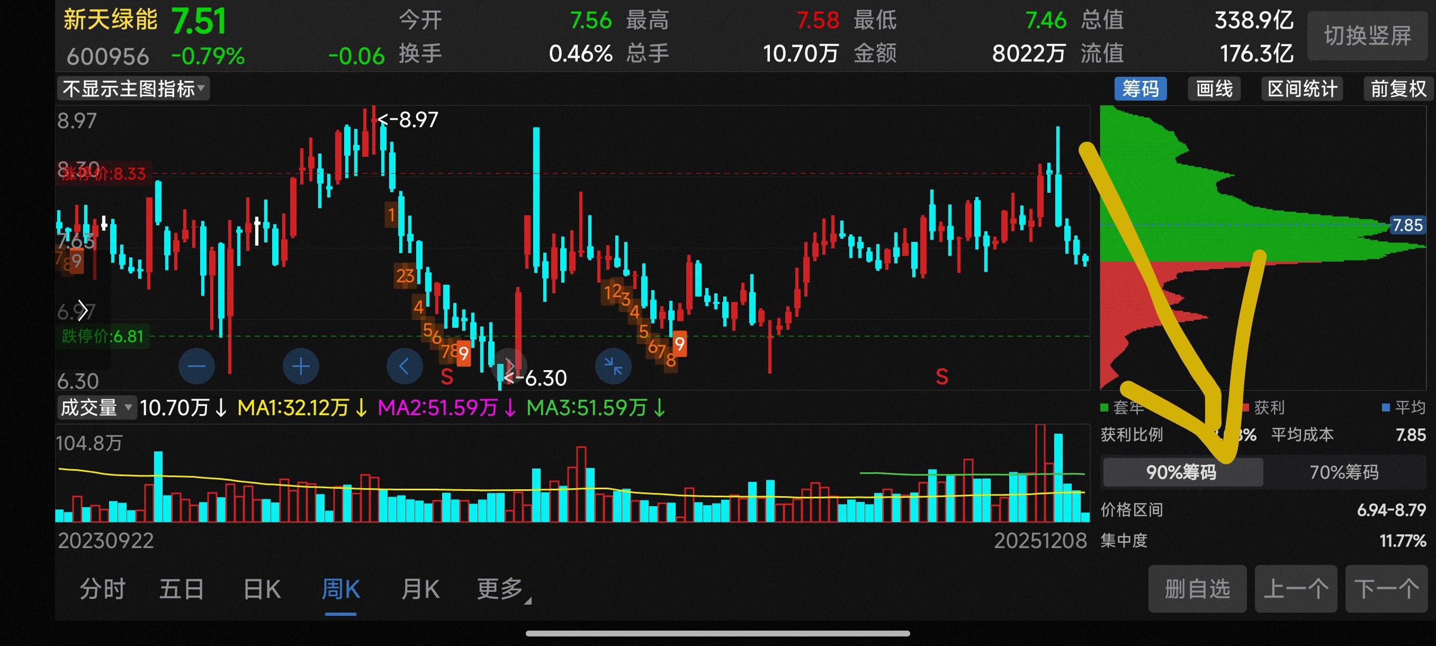Screen dimensions: 1436x646
Task: Click the scroll left chevron circle icon
Action: (x=404, y=366)
